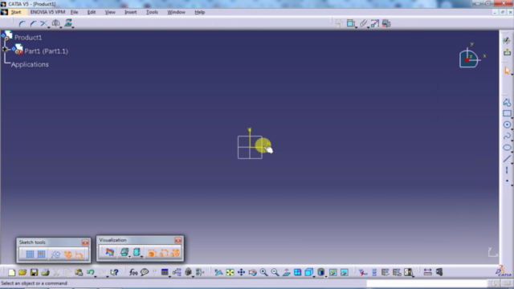
Task: Open the Tools menu
Action: [152, 12]
